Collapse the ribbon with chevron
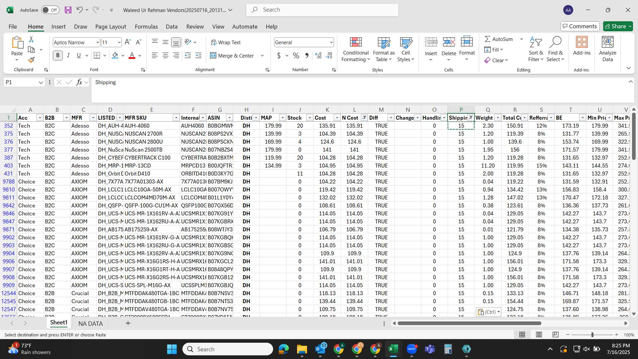Image resolution: width=638 pixels, height=359 pixels. pyautogui.click(x=628, y=68)
